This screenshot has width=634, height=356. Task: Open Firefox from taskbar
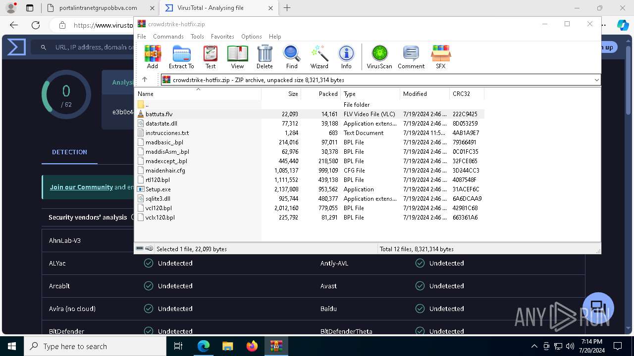pos(252,346)
